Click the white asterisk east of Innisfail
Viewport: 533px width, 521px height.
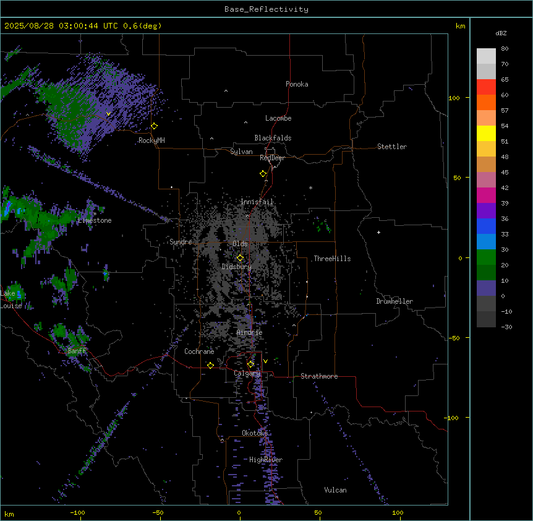pos(310,187)
